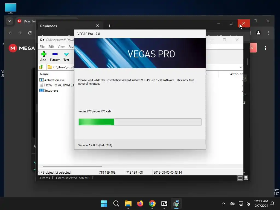
Task: Go up one folder in 7-Zip
Action: (41, 67)
